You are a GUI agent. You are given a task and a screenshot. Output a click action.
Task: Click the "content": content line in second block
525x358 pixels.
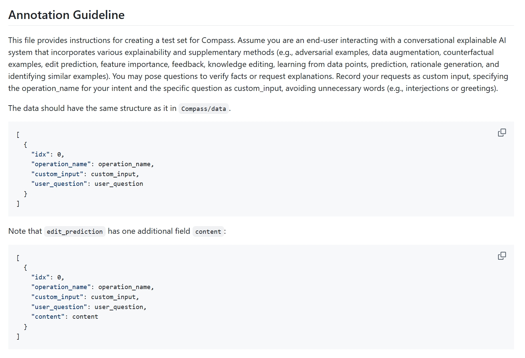click(x=65, y=316)
